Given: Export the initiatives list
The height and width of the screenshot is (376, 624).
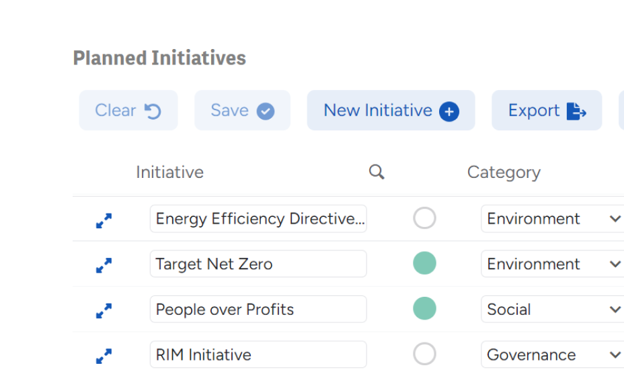Looking at the screenshot, I should (x=547, y=111).
